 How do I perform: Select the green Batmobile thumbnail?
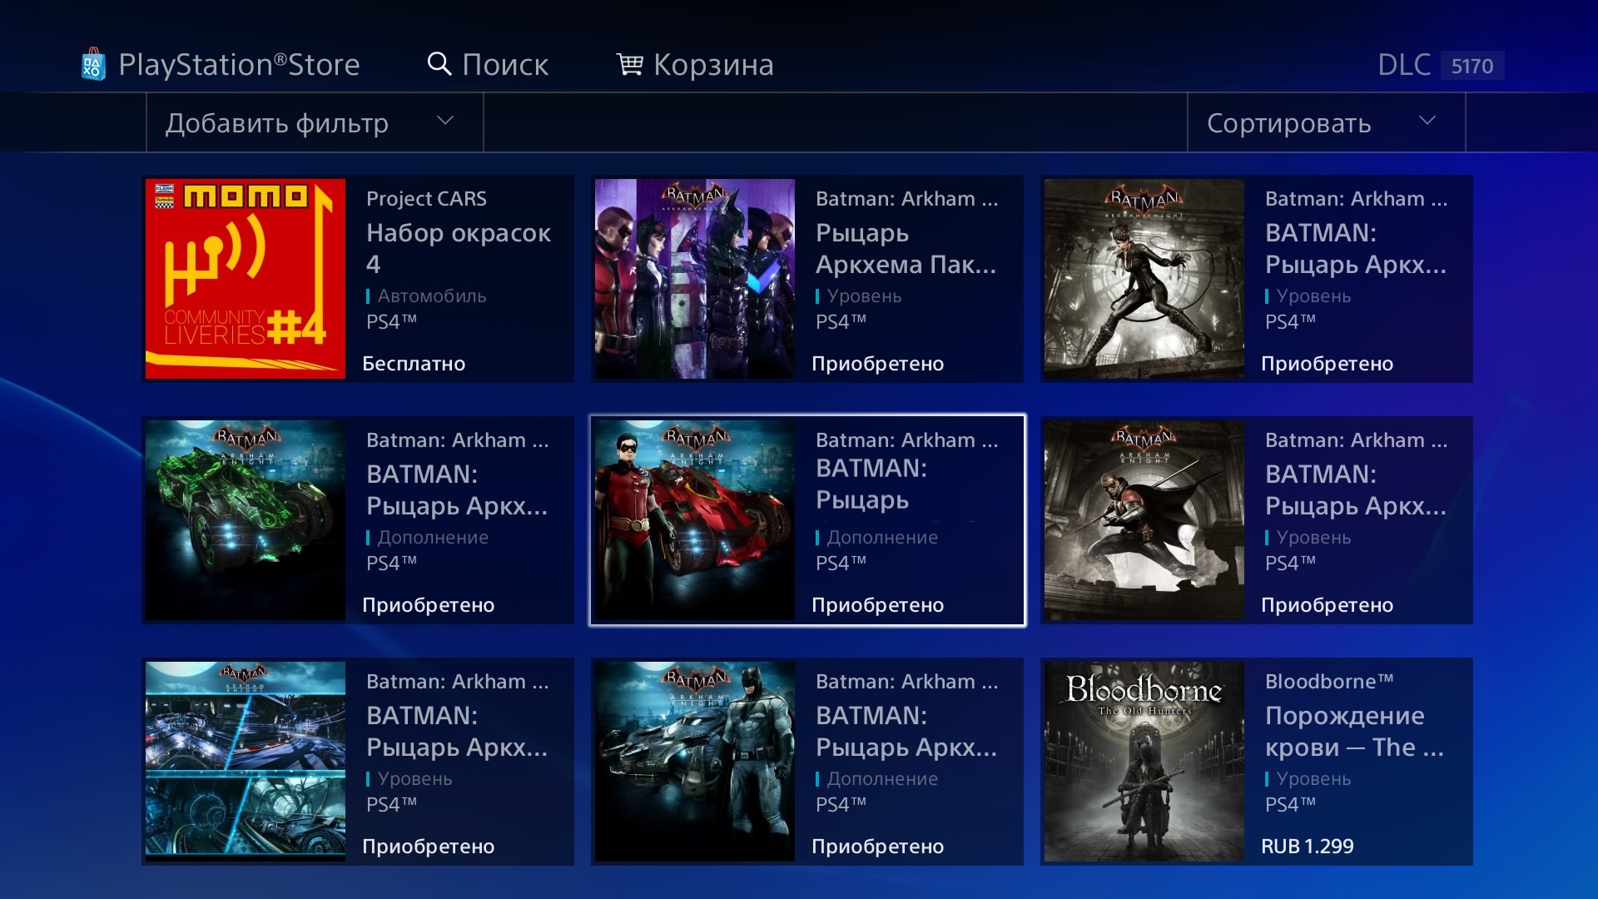coord(246,520)
